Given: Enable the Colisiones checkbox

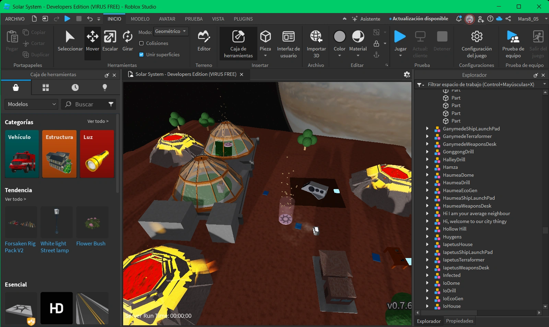Looking at the screenshot, I should tap(142, 43).
